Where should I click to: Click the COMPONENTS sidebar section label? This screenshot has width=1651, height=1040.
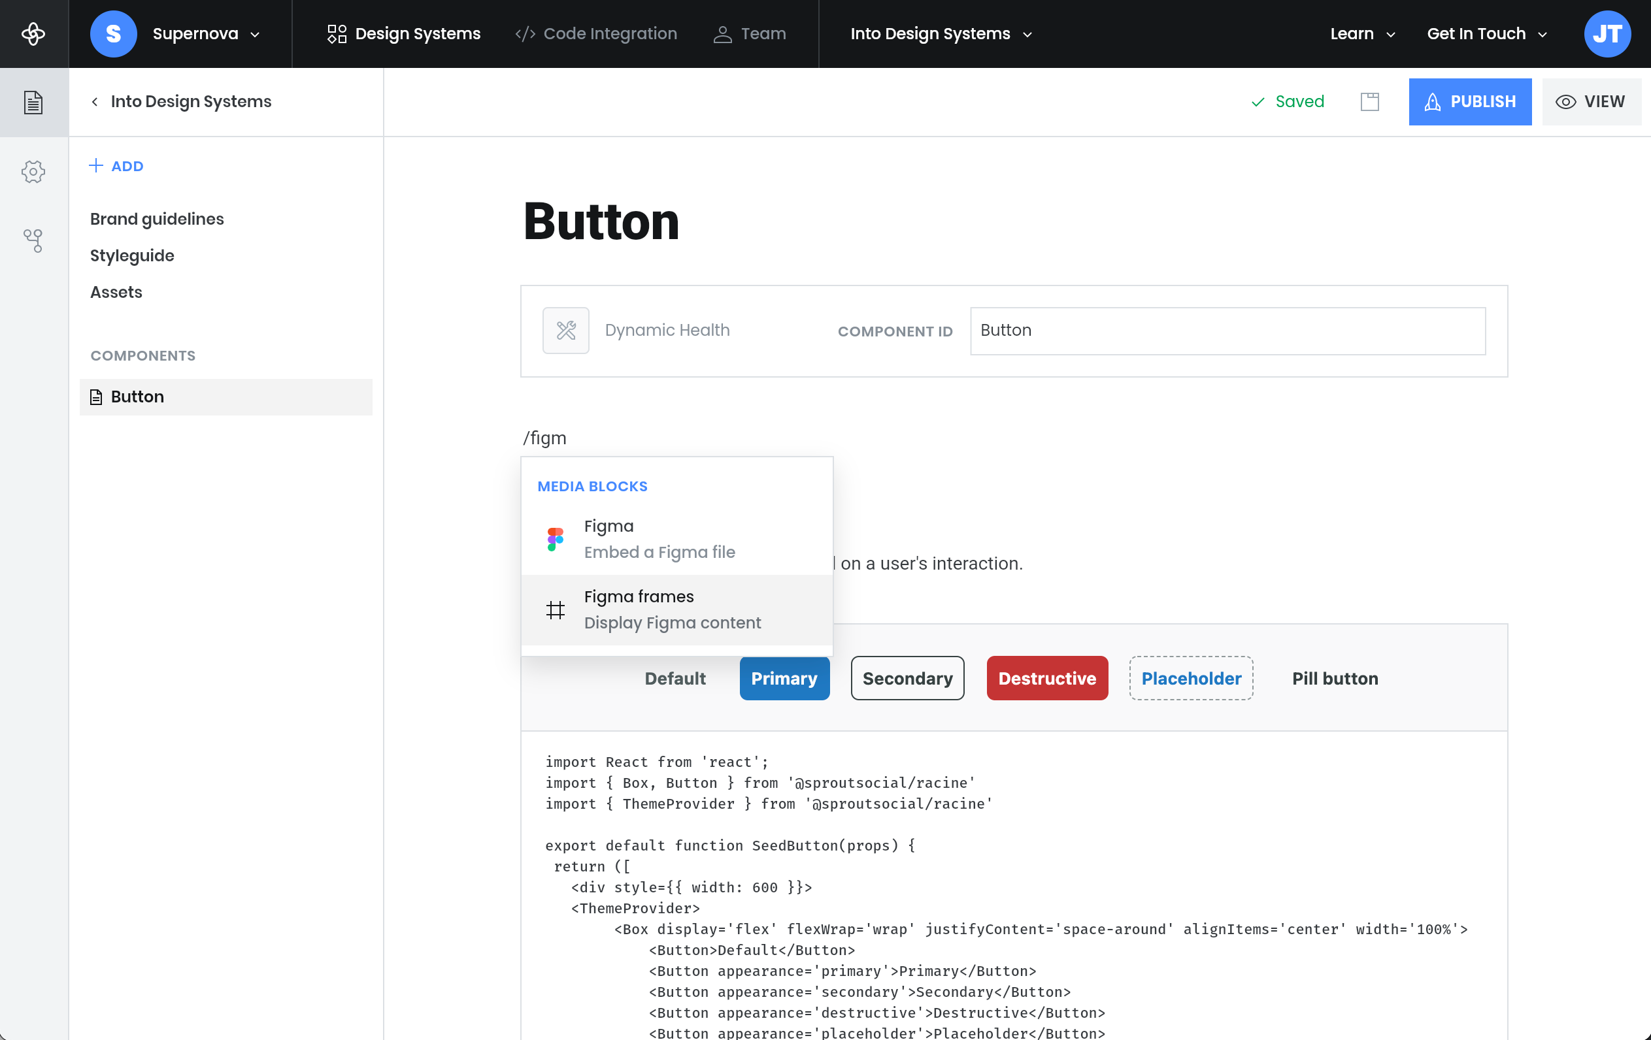[142, 355]
